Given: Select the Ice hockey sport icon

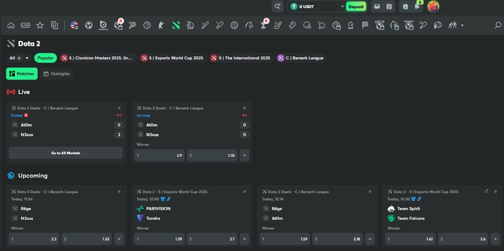Looking at the screenshot, I should point(278,25).
